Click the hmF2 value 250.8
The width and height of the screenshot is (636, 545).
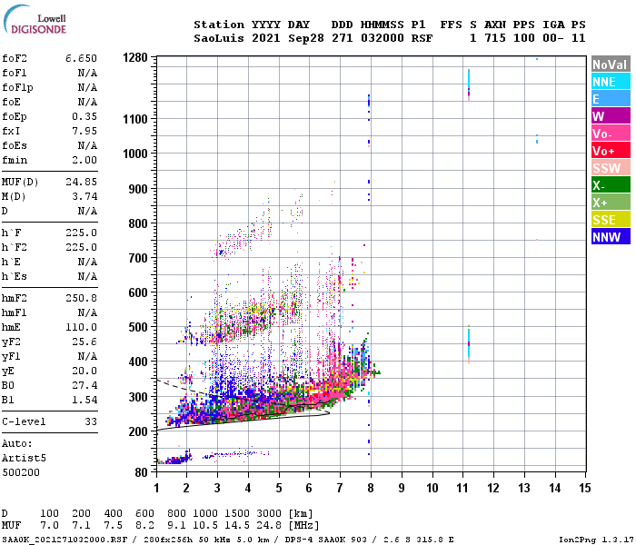pyautogui.click(x=81, y=298)
